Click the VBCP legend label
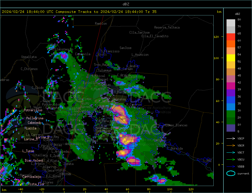Screen dimensions: 252x193 pos(241,138)
